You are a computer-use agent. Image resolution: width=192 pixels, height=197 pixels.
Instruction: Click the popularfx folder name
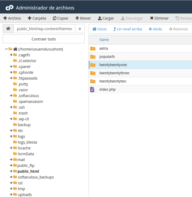tap(107, 57)
